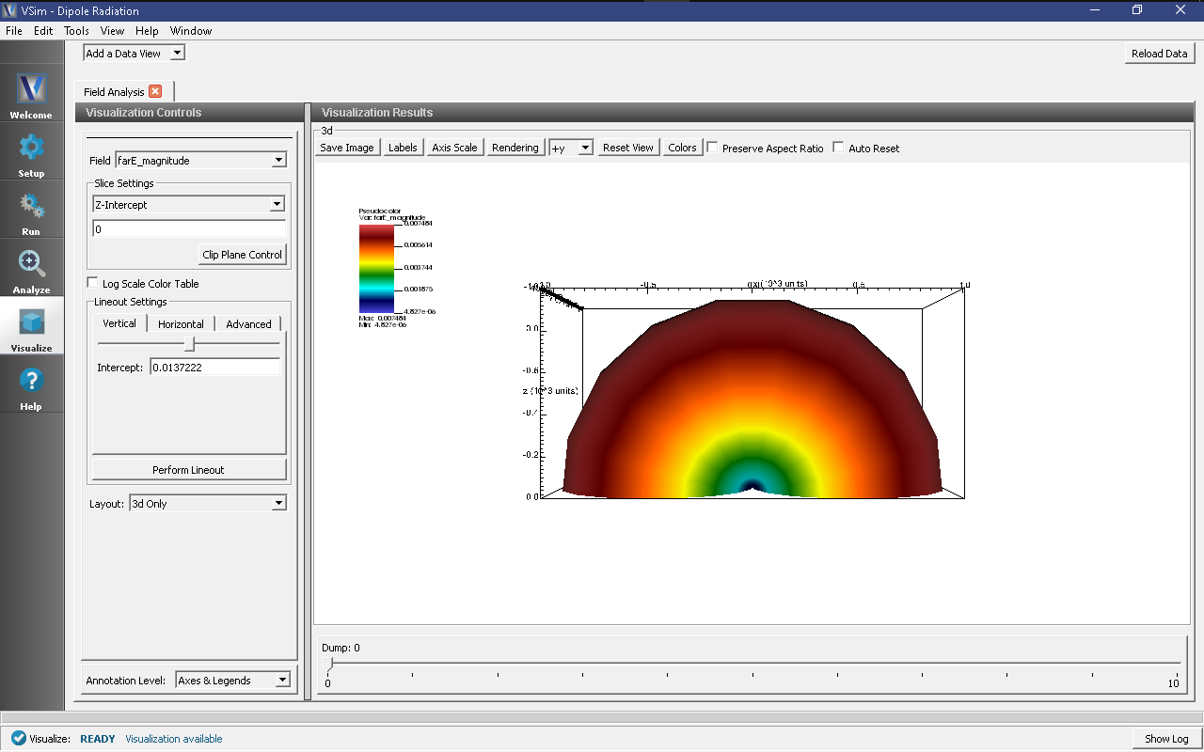This screenshot has width=1204, height=752.
Task: Open the Setup gear icon
Action: point(31,152)
